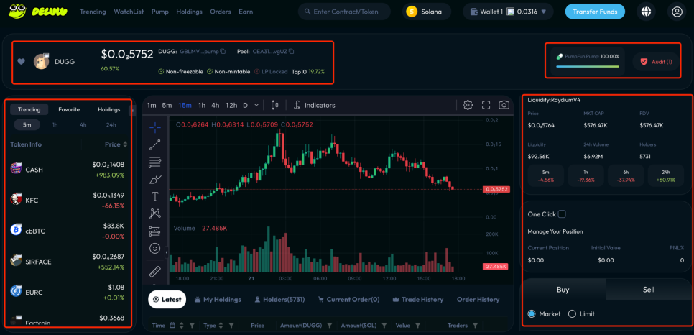Take a chart snapshot with camera
The width and height of the screenshot is (694, 335).
point(504,105)
